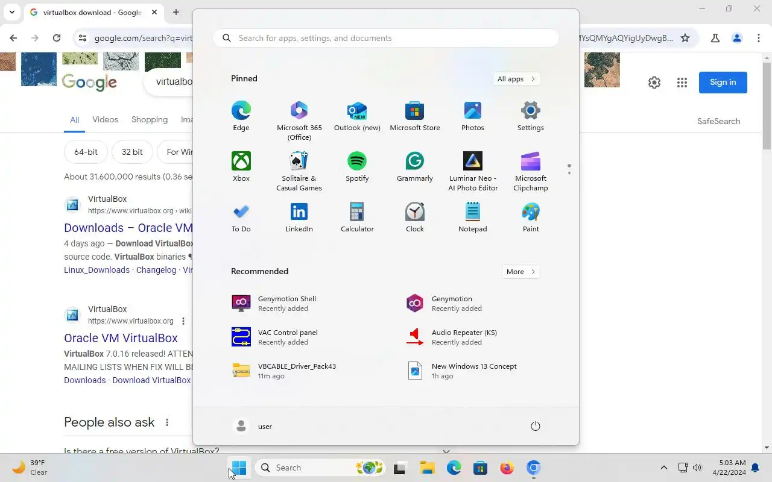
Task: Switch to Chrome on taskbar
Action: coord(533,468)
